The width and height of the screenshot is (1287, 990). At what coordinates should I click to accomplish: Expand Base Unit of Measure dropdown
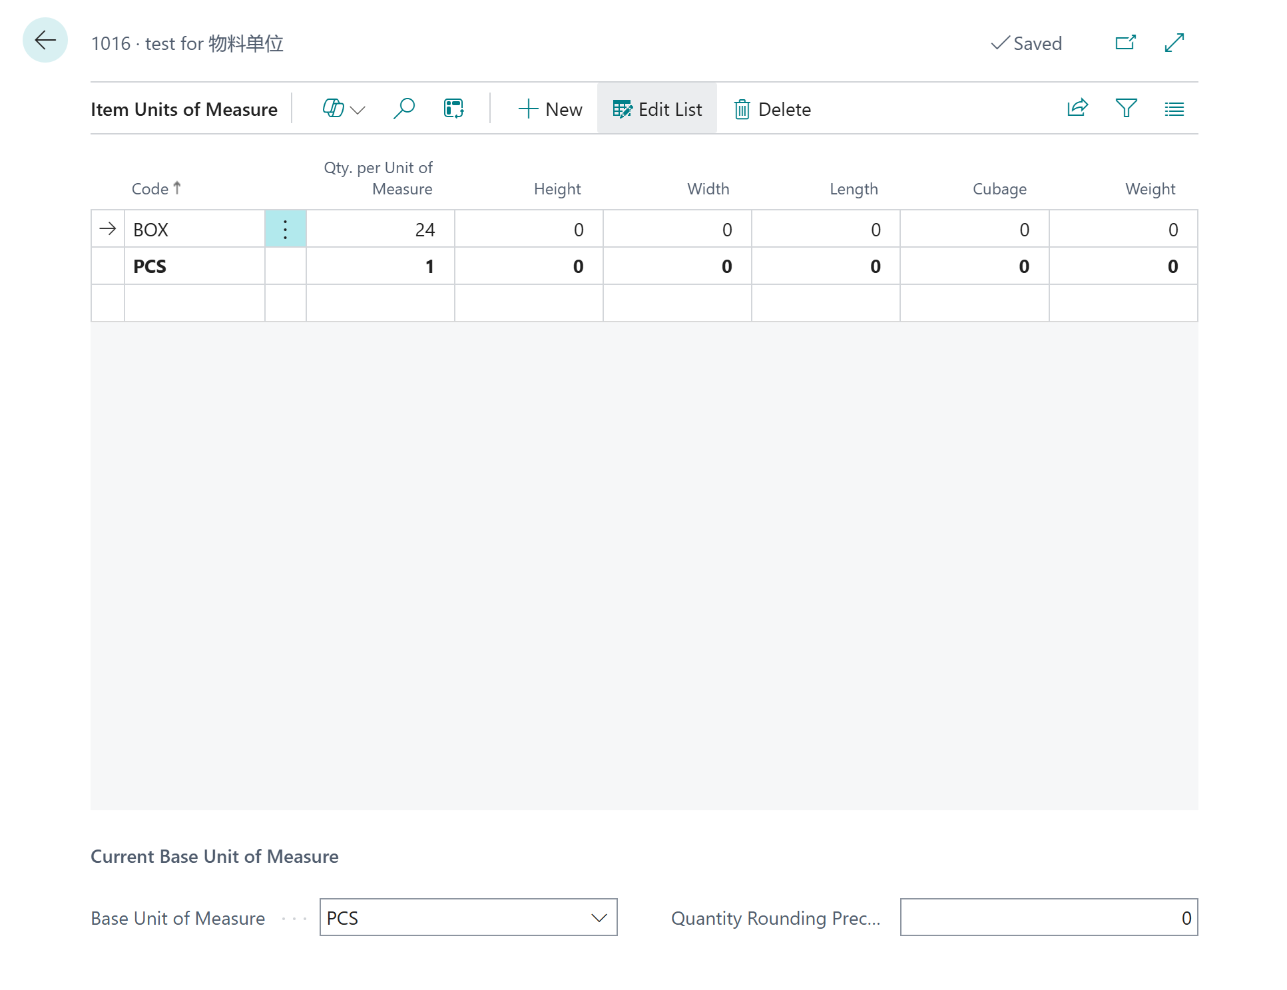(599, 918)
